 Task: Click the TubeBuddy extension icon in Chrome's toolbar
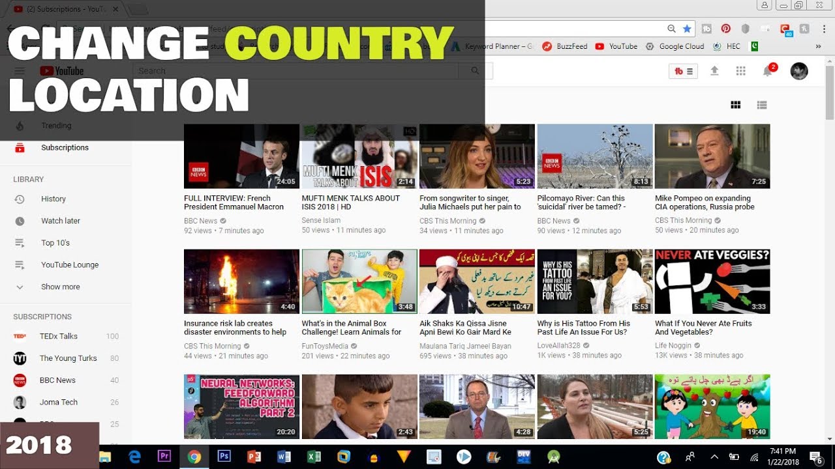point(706,29)
